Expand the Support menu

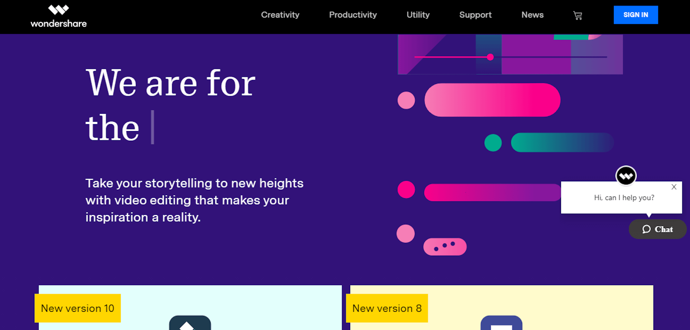tap(475, 15)
